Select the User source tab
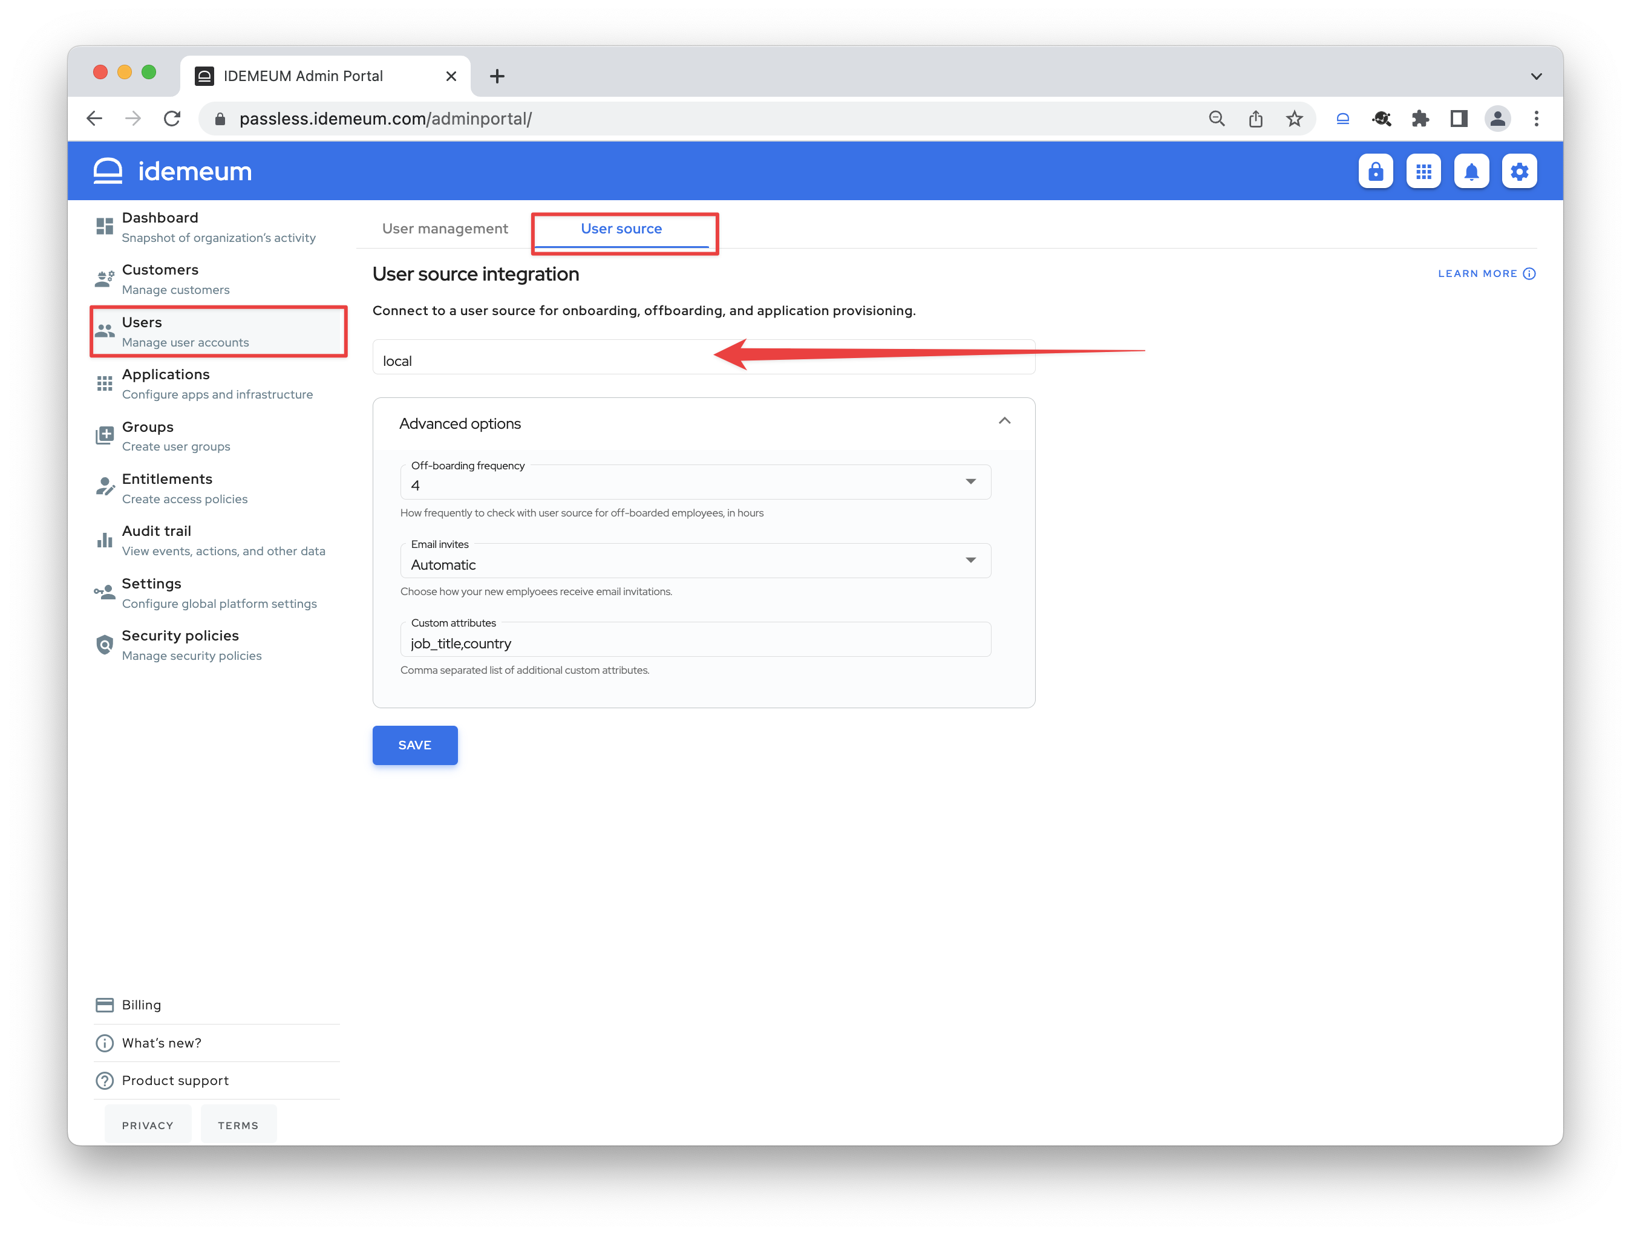 tap(621, 229)
